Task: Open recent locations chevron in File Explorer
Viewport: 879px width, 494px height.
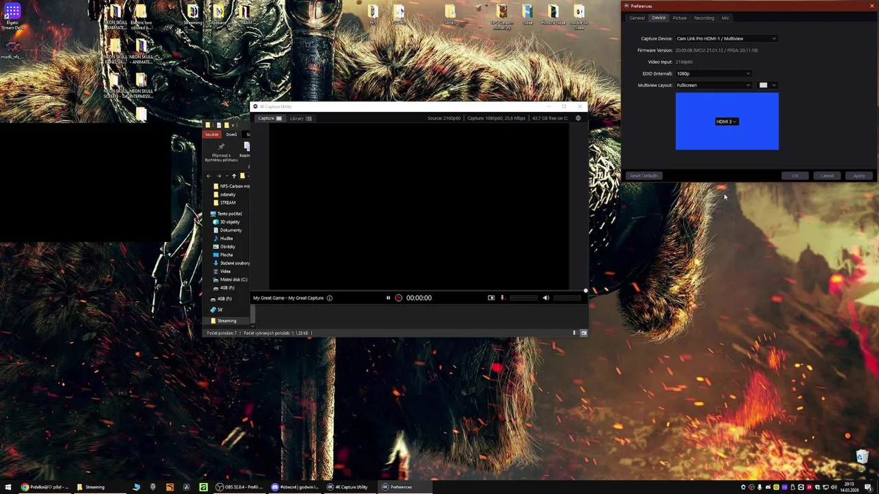Action: pyautogui.click(x=226, y=176)
